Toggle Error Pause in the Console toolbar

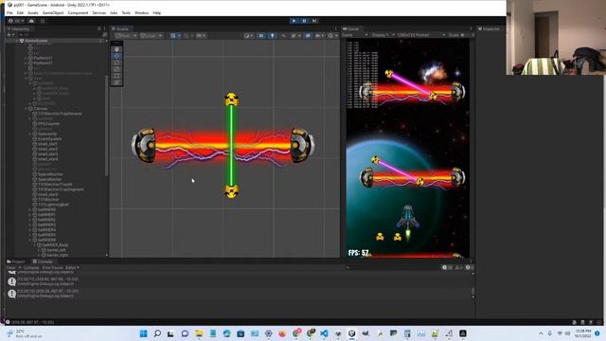pos(52,267)
